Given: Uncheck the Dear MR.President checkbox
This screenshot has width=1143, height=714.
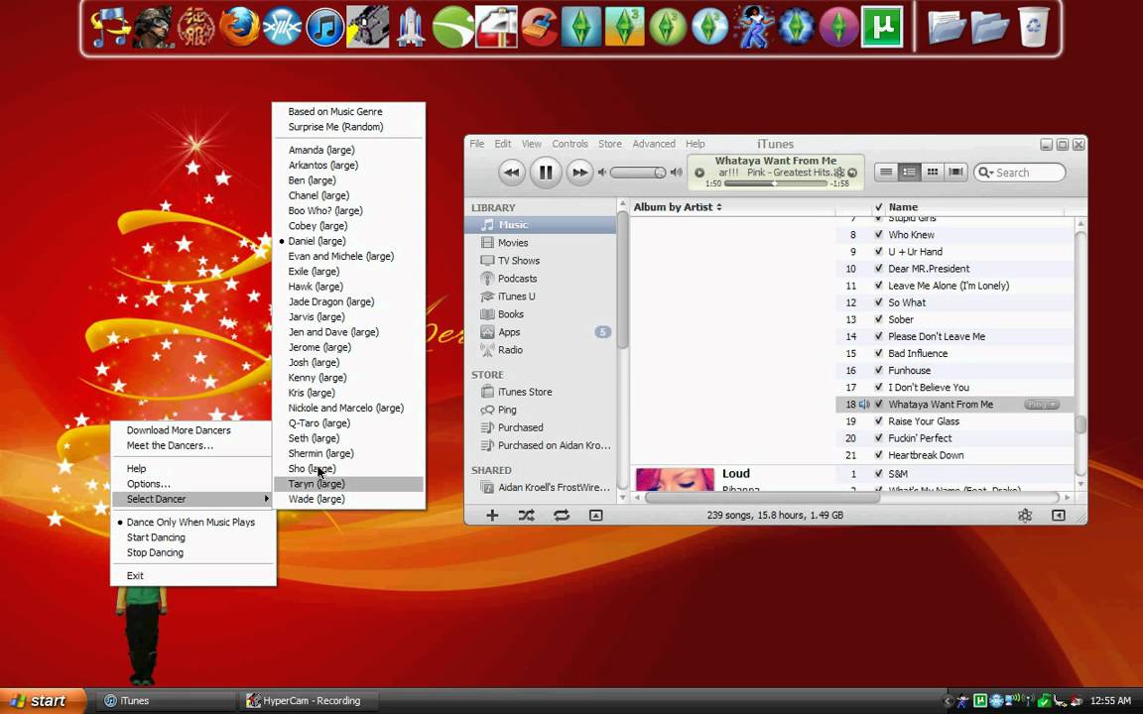Looking at the screenshot, I should click(878, 268).
